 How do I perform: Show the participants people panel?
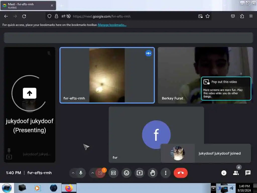236,173
